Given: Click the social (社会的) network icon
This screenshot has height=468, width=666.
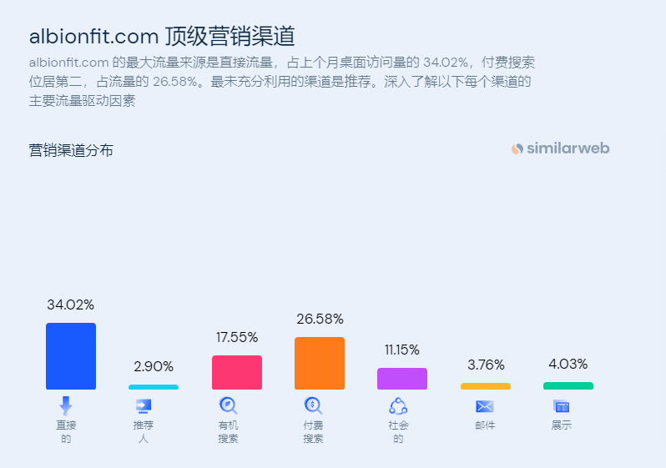Looking at the screenshot, I should coord(397,406).
